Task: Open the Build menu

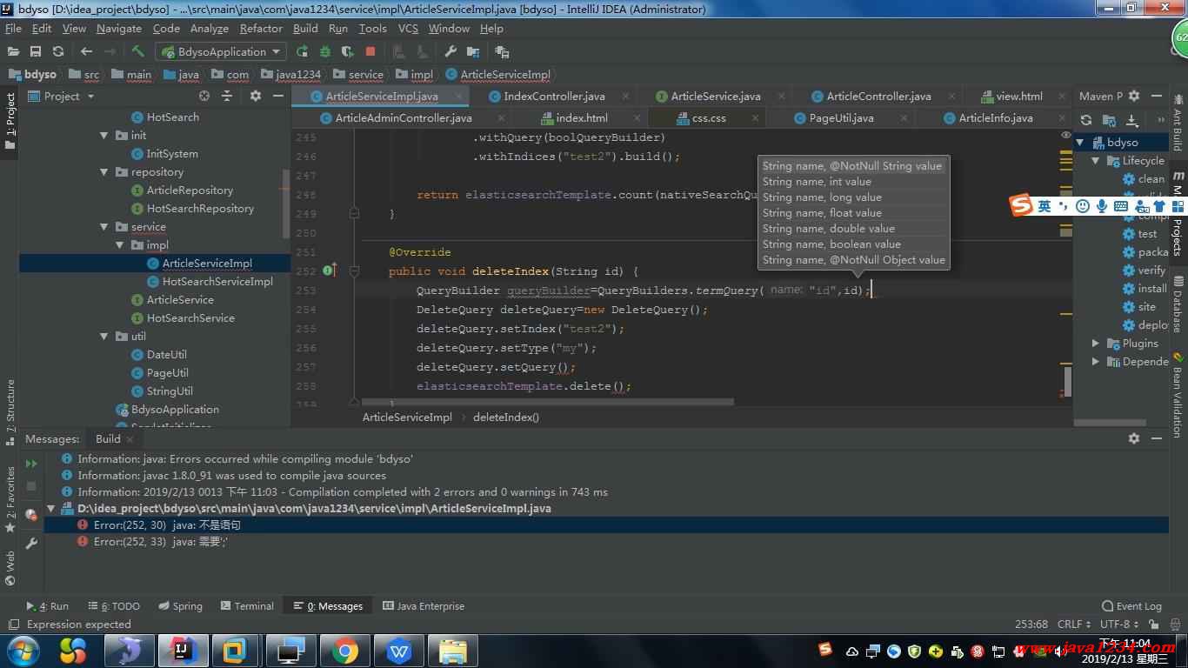Action: pos(305,28)
